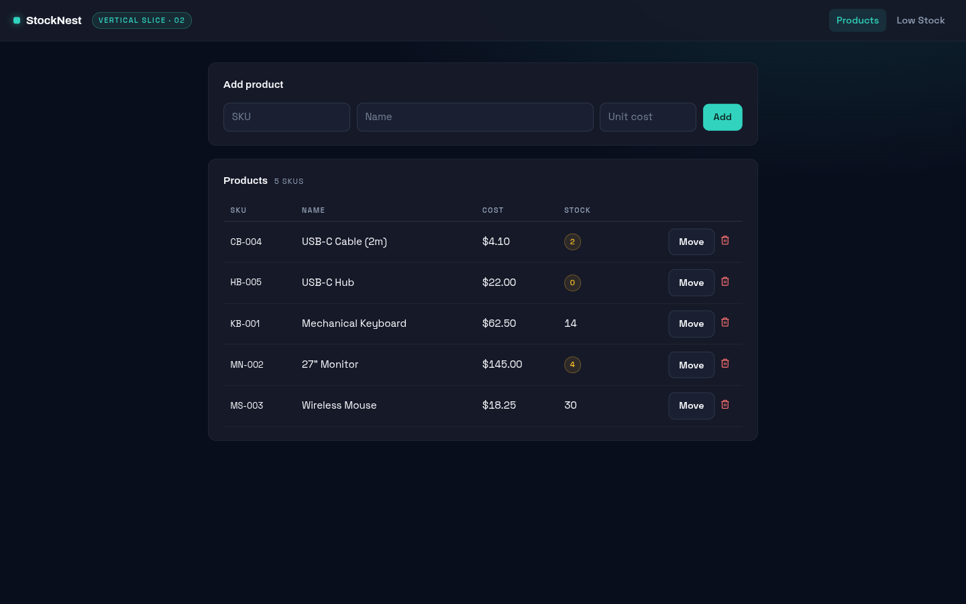Click the KB-001 SKU text
The width and height of the screenshot is (966, 604).
[245, 323]
